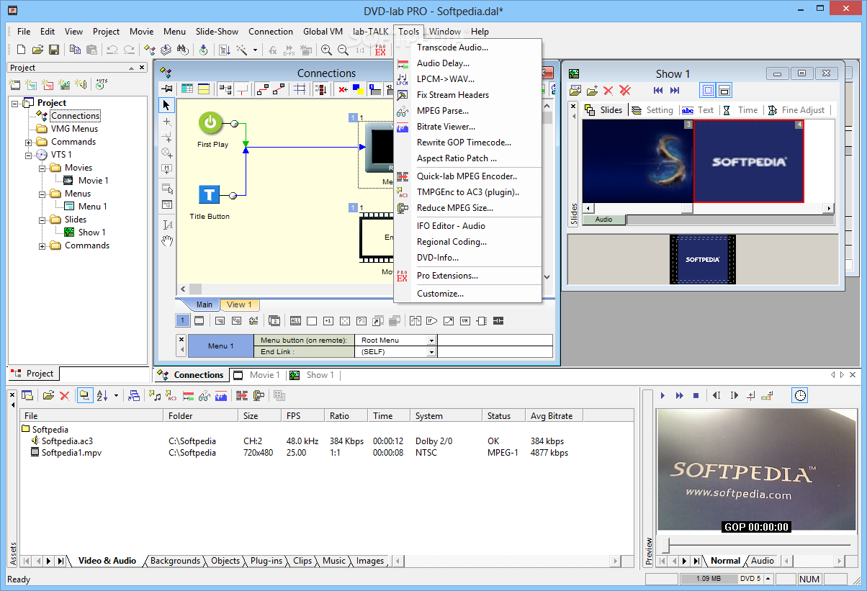Click the binoculars Find icon in the main toolbar

click(x=182, y=50)
